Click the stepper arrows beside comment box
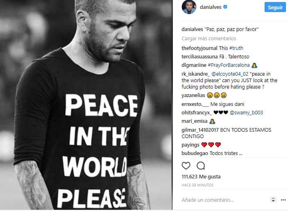The image size is (288, 211). tap(273, 200)
